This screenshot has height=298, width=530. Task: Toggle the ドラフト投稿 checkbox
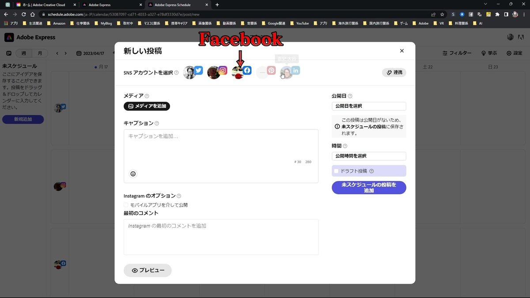(x=337, y=171)
